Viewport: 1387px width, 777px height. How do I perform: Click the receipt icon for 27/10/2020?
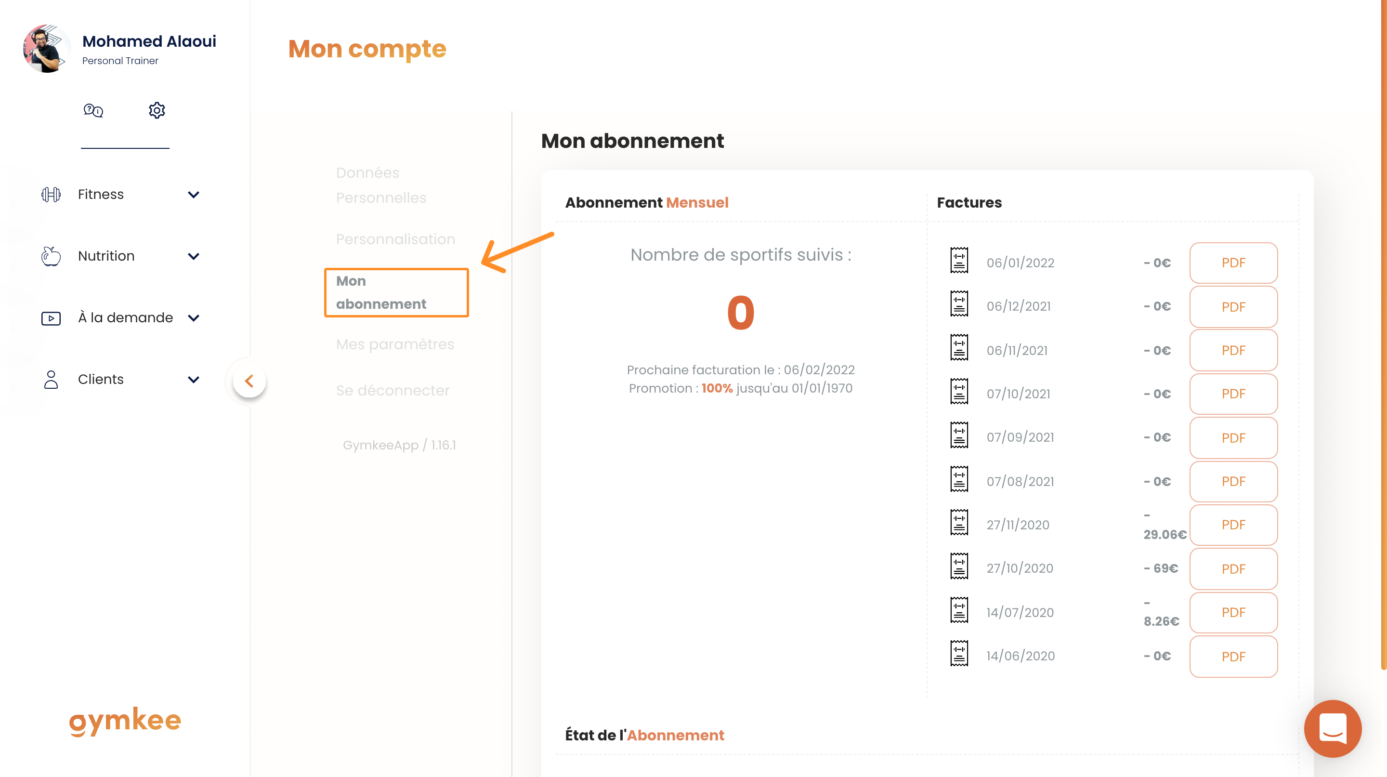click(x=959, y=566)
